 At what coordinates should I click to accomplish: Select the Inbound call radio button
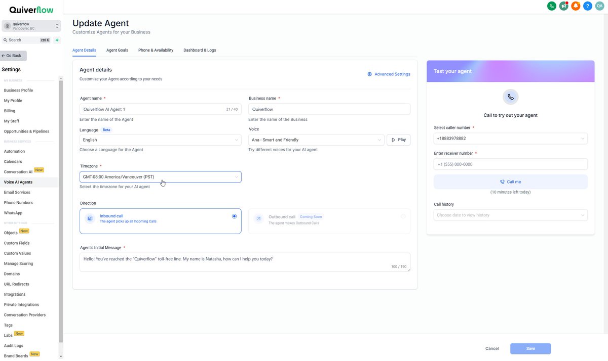coord(234,216)
